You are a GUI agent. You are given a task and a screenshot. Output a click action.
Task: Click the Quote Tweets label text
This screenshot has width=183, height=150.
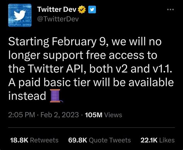pyautogui.click(x=110, y=140)
